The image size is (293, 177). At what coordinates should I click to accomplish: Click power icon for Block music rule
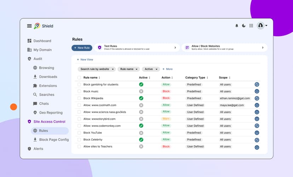click(257, 91)
